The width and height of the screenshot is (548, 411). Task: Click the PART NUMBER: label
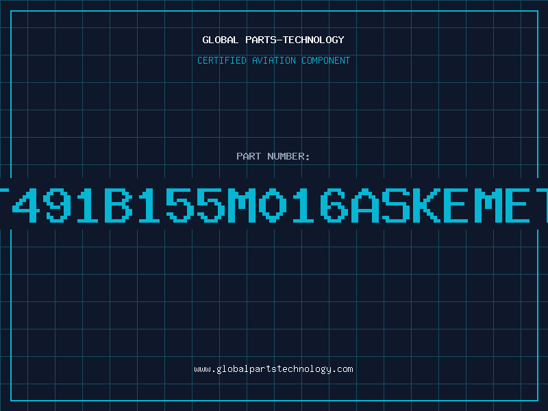pos(273,156)
